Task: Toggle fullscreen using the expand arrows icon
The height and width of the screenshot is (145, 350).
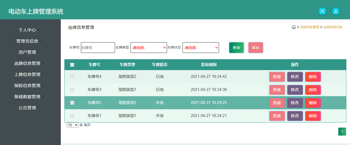Action: coord(322,11)
